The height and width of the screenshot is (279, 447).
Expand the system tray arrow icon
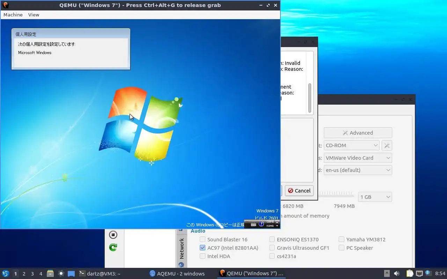387,273
